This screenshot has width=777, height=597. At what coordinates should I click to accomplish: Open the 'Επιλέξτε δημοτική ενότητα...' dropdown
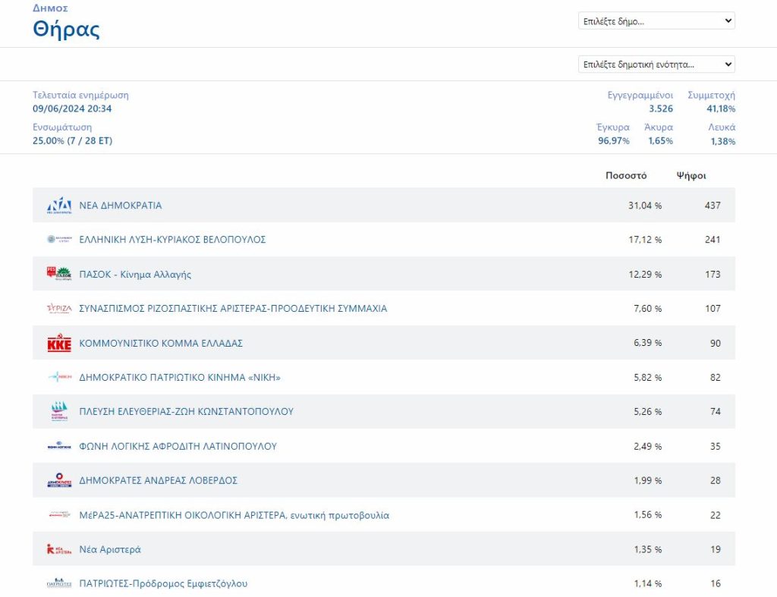[656, 64]
